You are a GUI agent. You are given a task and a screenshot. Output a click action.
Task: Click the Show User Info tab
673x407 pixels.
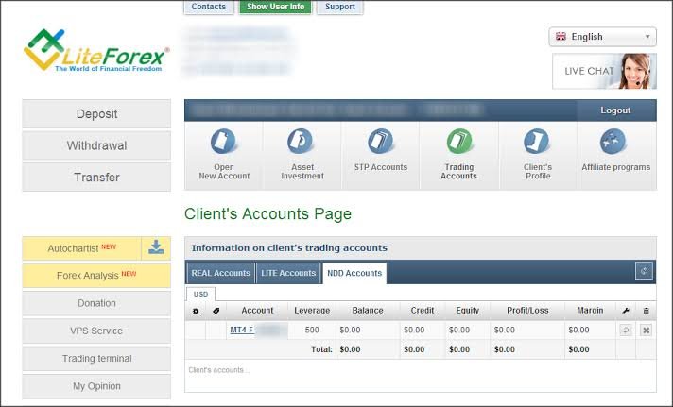click(276, 7)
